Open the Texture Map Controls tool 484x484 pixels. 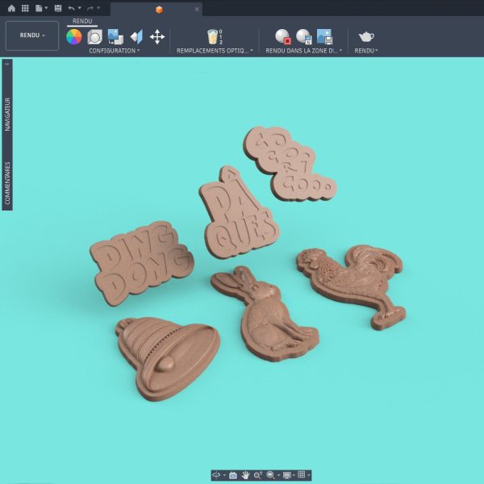(136, 37)
